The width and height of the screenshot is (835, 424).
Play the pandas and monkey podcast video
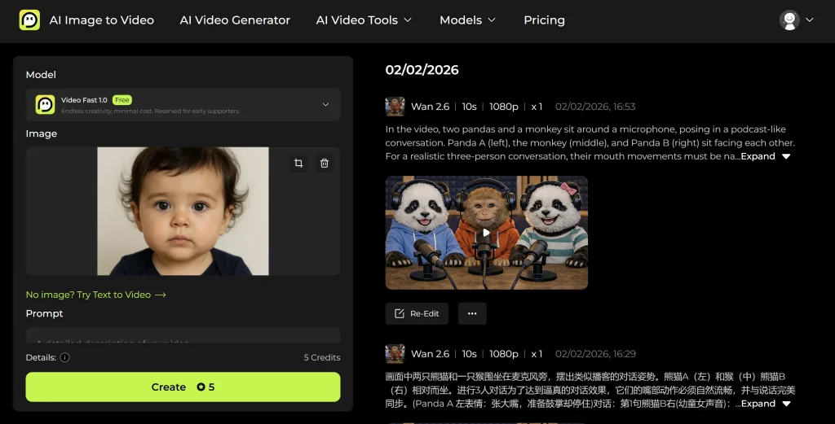pyautogui.click(x=486, y=233)
